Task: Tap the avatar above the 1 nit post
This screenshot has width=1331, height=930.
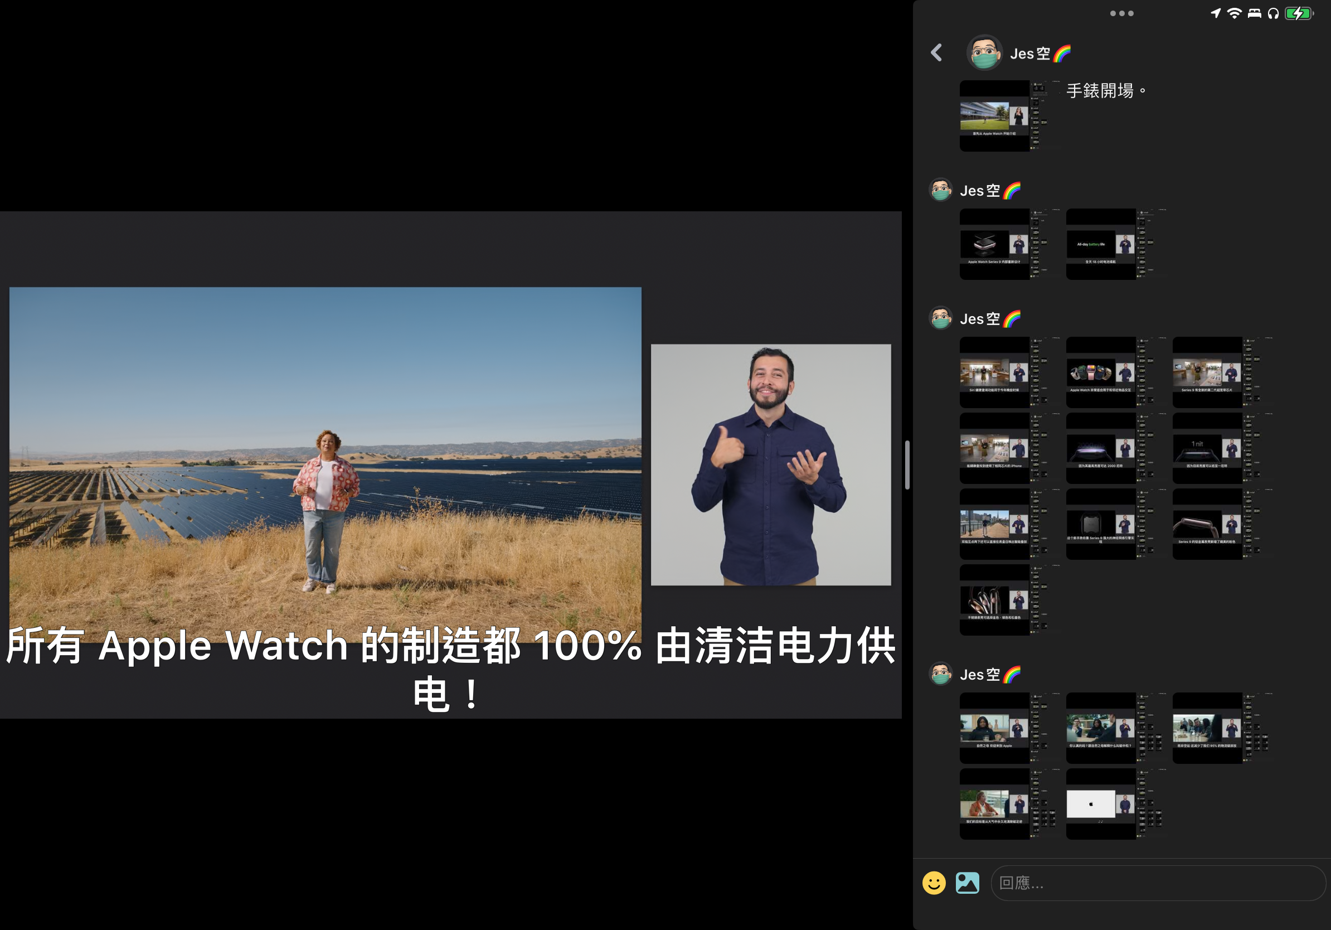Action: (x=941, y=318)
